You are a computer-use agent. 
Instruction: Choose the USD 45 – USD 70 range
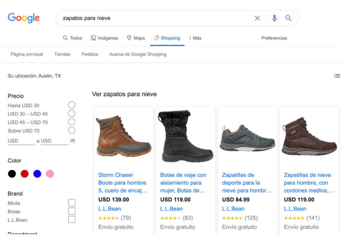point(72,122)
